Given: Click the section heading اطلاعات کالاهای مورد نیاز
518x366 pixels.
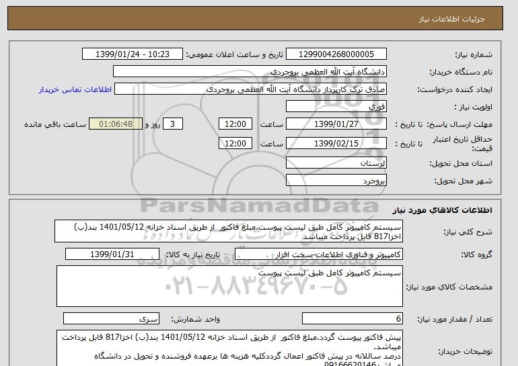Looking at the screenshot, I should [x=443, y=210].
